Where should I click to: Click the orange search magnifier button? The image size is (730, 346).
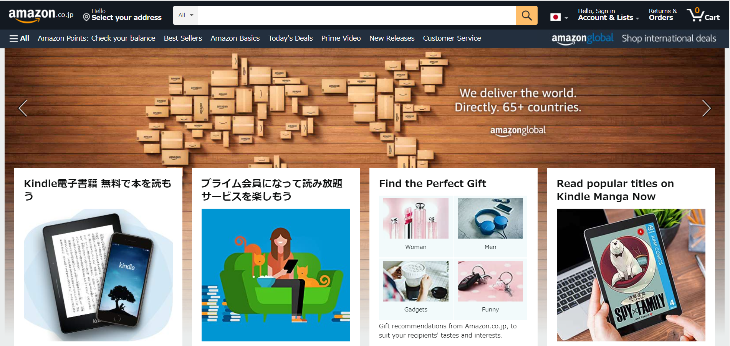tap(526, 15)
